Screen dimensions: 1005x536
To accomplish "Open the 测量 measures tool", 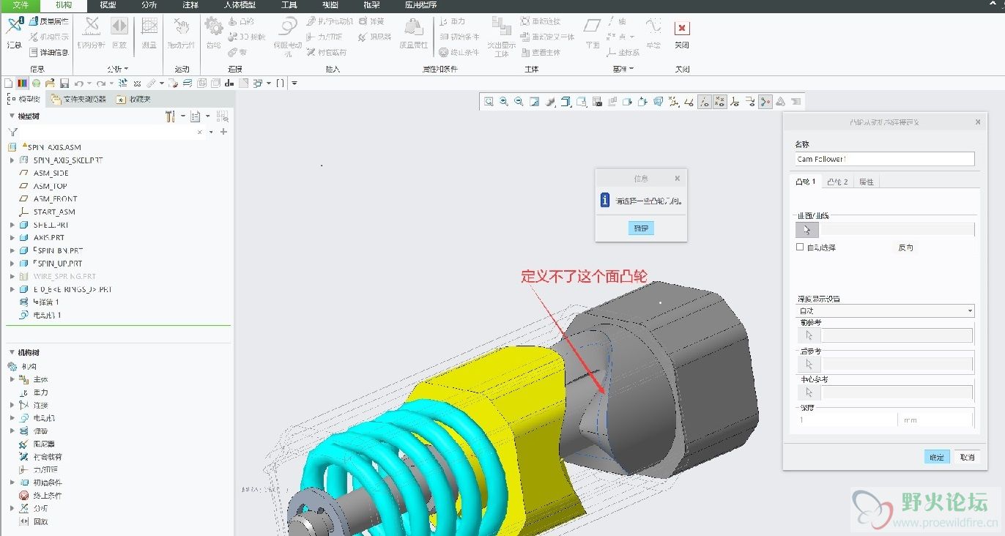I will tap(149, 33).
